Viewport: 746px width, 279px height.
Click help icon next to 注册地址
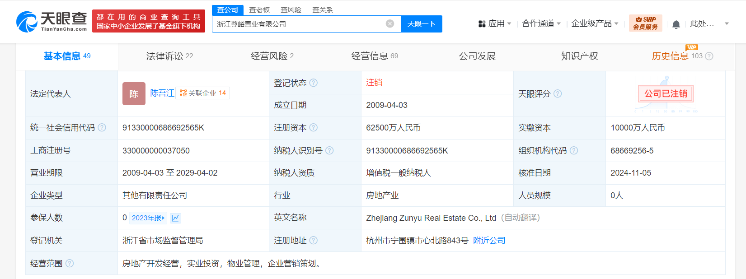click(x=314, y=240)
